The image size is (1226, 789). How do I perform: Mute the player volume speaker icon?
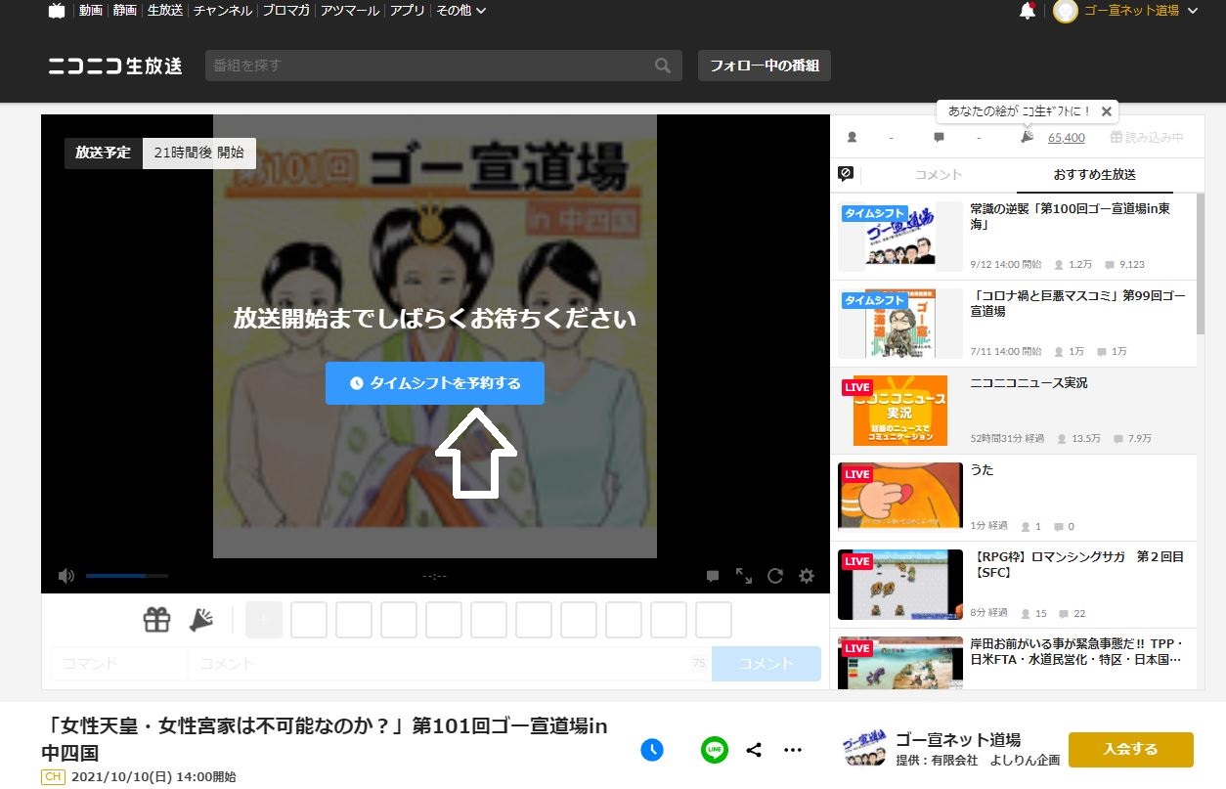[x=66, y=576]
